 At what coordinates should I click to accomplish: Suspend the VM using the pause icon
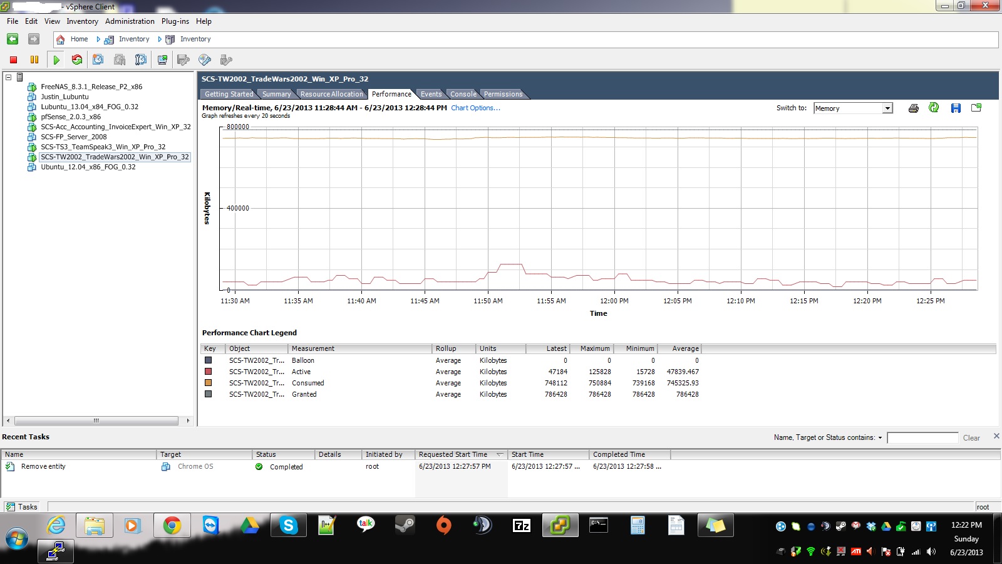(34, 60)
